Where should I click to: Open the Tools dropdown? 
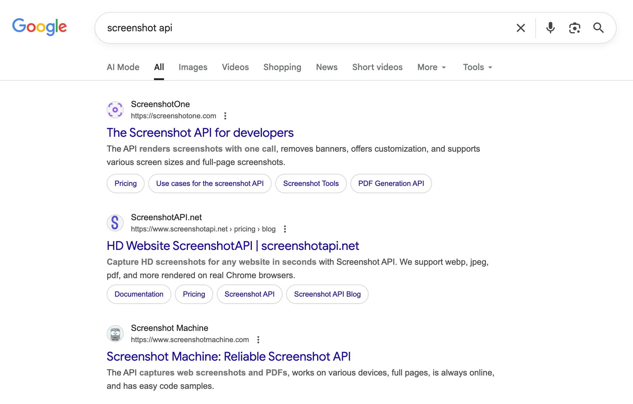click(477, 67)
